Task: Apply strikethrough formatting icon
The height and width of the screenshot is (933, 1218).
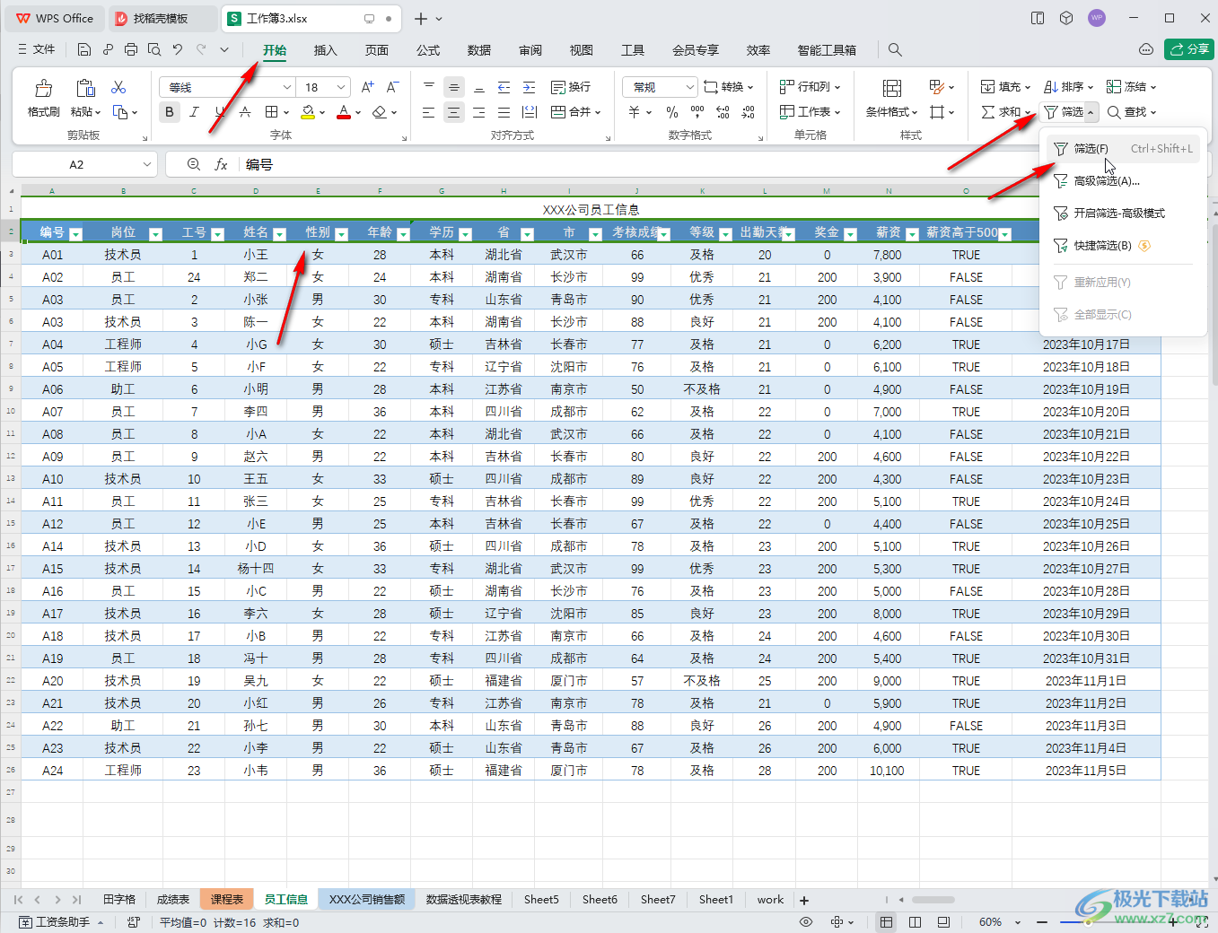Action: pos(245,112)
